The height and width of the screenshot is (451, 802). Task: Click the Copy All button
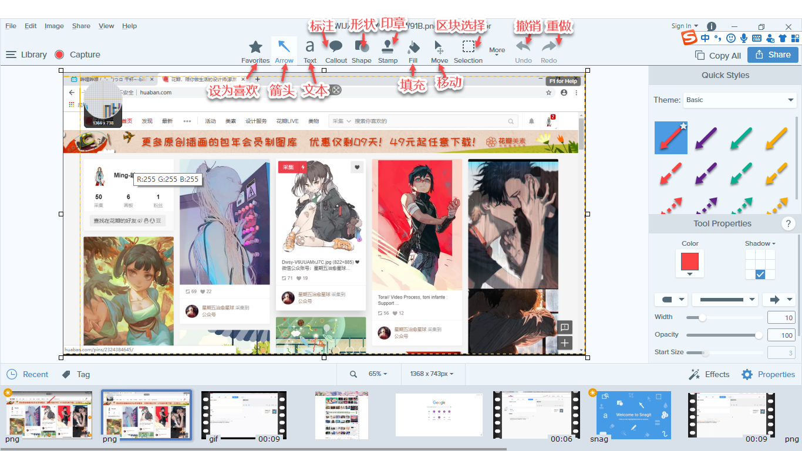click(718, 55)
